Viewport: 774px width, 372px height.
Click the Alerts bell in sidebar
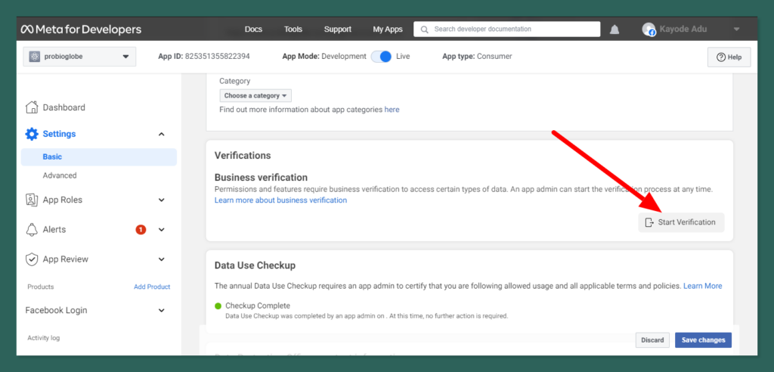[x=32, y=230]
